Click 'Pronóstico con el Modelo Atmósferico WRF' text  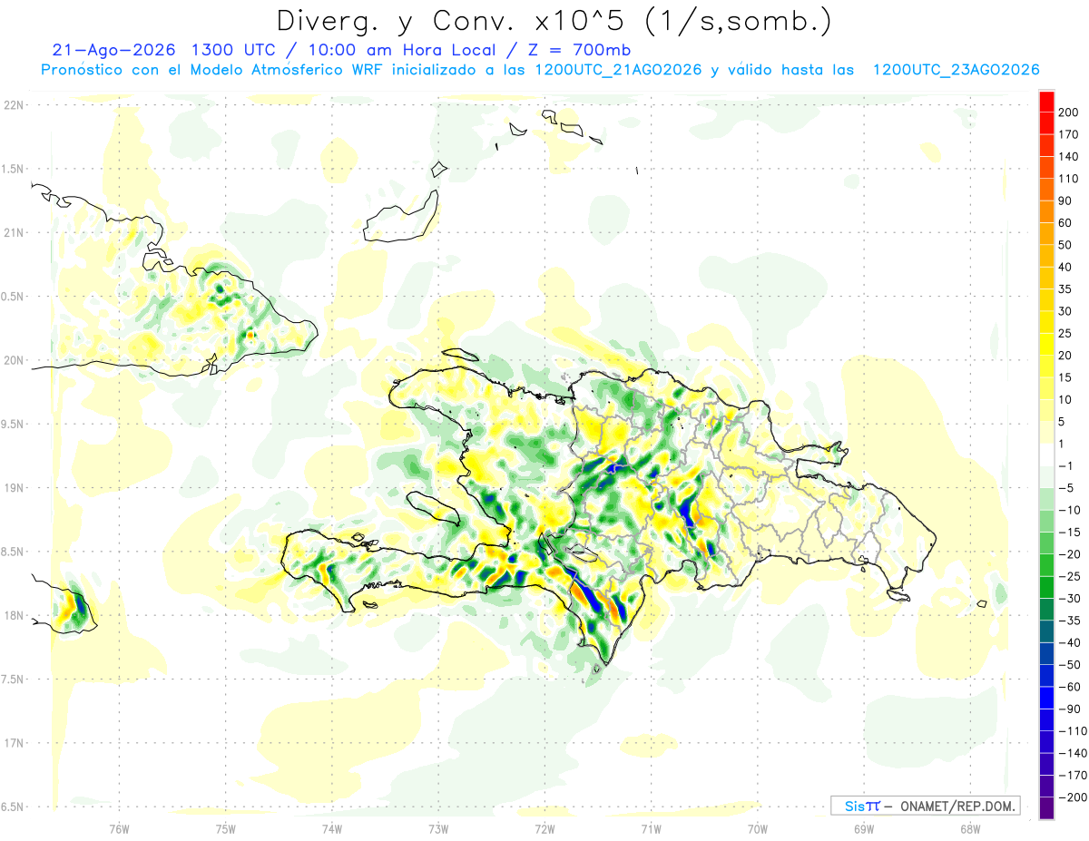214,70
